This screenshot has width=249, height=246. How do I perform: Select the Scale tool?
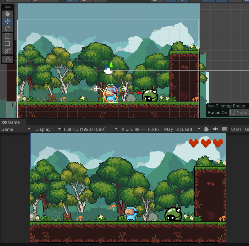pyautogui.click(x=8, y=36)
